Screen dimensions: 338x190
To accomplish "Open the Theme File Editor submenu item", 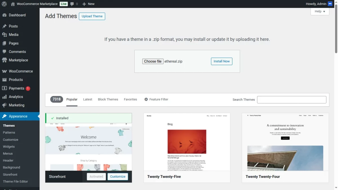I will click(x=15, y=182).
